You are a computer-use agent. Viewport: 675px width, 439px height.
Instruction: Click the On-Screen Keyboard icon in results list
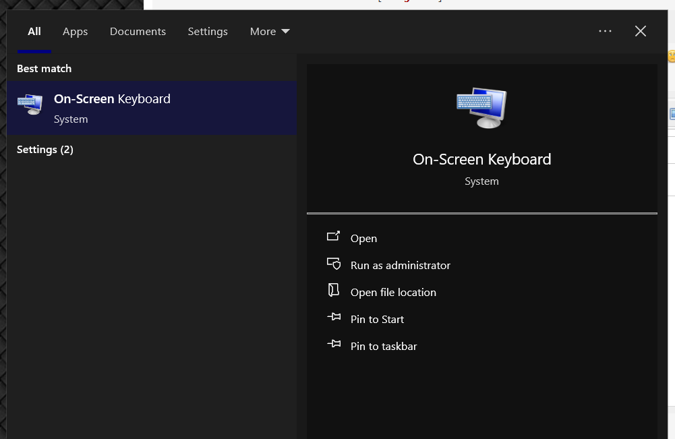point(30,105)
